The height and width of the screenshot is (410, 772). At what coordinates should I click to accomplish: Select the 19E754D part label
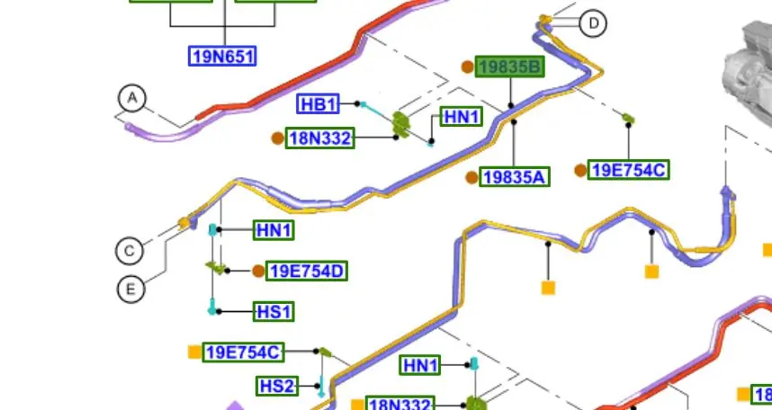(308, 271)
